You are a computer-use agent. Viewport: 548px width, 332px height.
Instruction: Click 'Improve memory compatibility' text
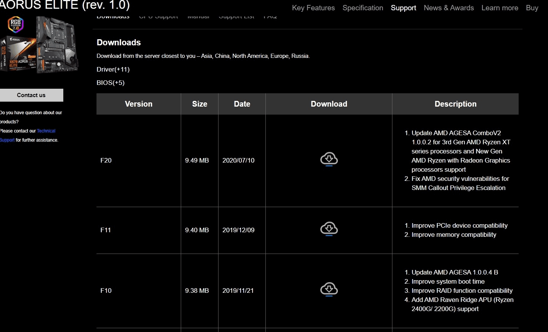point(454,235)
